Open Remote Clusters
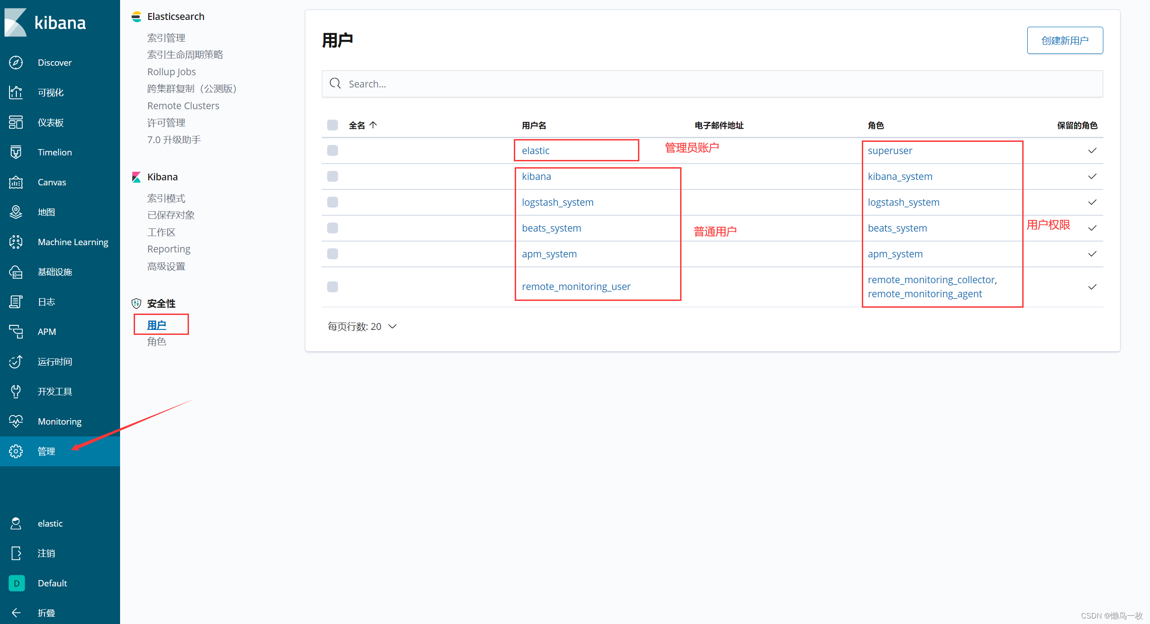 [x=183, y=106]
